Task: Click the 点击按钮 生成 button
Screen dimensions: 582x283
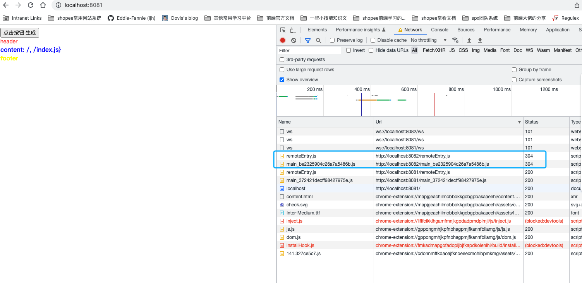Action: (x=20, y=33)
